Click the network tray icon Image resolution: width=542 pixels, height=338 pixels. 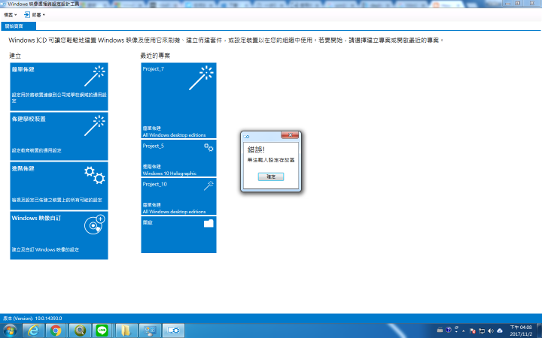click(482, 330)
